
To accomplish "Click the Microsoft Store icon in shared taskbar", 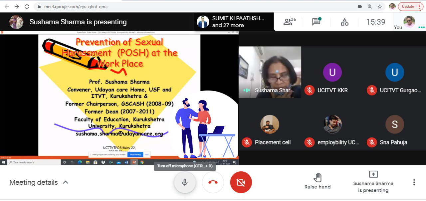I will [95, 162].
